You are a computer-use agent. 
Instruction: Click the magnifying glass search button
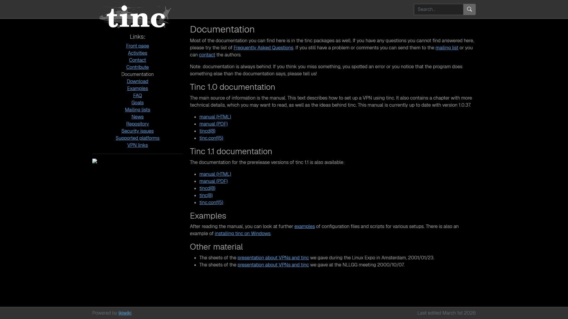469,9
